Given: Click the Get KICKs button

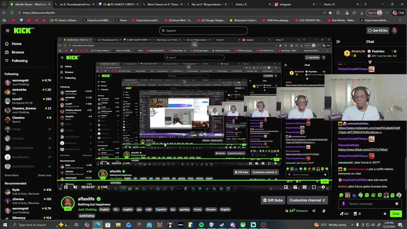Looking at the screenshot, I should click(x=377, y=31).
